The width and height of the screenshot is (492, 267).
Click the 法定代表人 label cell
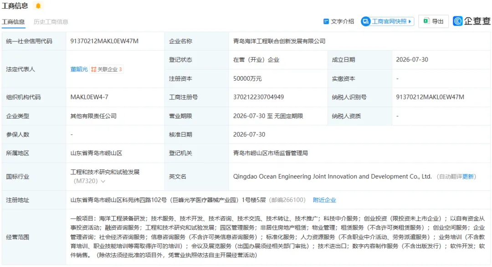point(34,69)
